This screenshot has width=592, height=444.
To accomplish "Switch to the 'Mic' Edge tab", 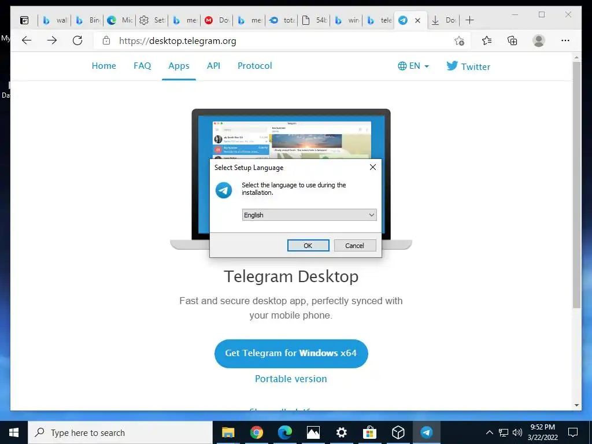I will pyautogui.click(x=120, y=20).
